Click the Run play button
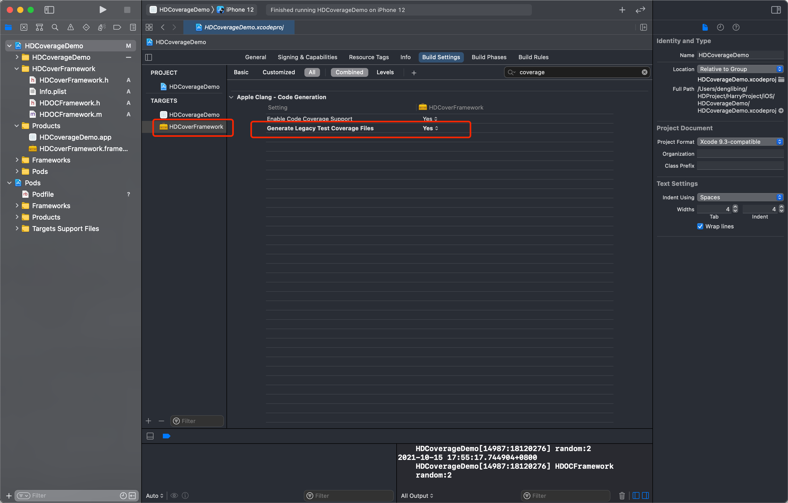This screenshot has width=788, height=503. pos(102,10)
